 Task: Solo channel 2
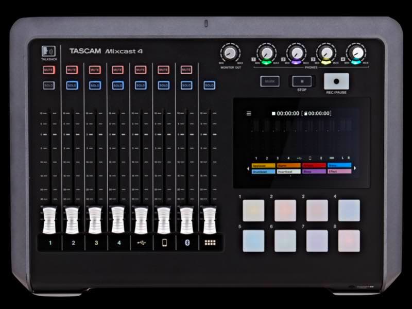click(x=72, y=85)
